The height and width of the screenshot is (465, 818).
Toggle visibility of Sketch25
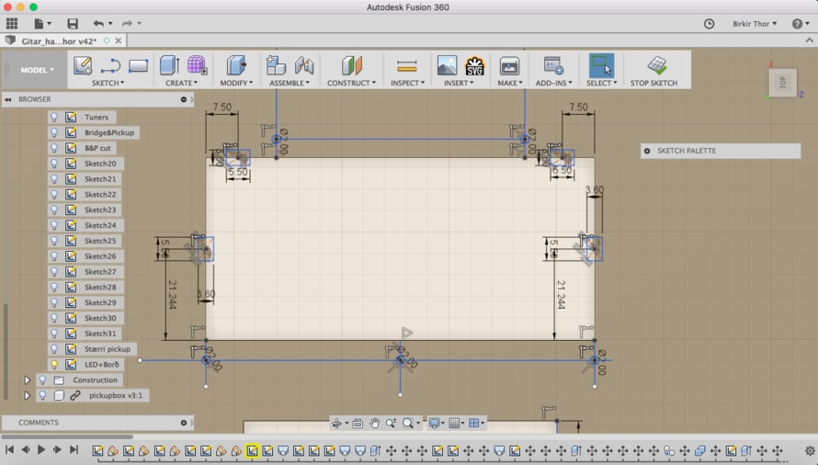53,241
